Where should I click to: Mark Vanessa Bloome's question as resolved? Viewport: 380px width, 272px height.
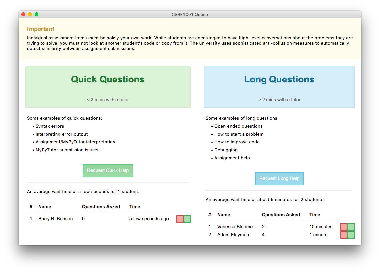pos(351,227)
